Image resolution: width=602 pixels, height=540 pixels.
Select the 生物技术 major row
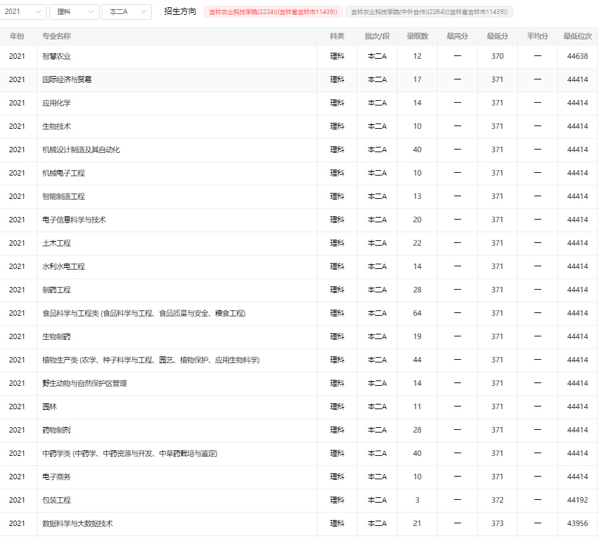(x=299, y=127)
